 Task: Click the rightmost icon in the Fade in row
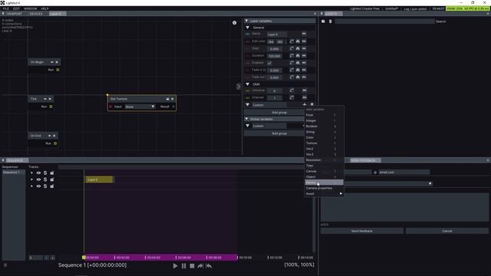click(x=304, y=70)
